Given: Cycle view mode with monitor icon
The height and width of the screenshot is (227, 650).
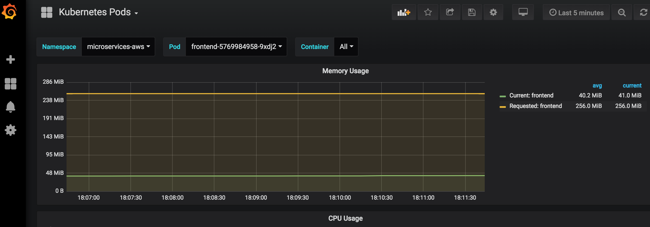Looking at the screenshot, I should pos(523,12).
